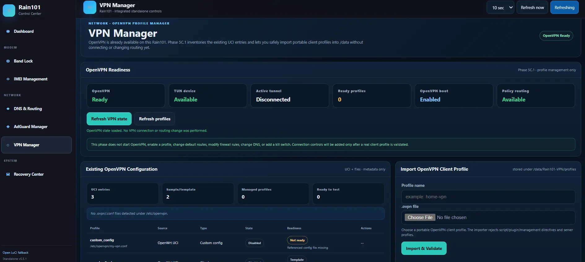Select VPN Manager in the sidebar
Viewport: 585px width, 262px height.
coord(37,145)
